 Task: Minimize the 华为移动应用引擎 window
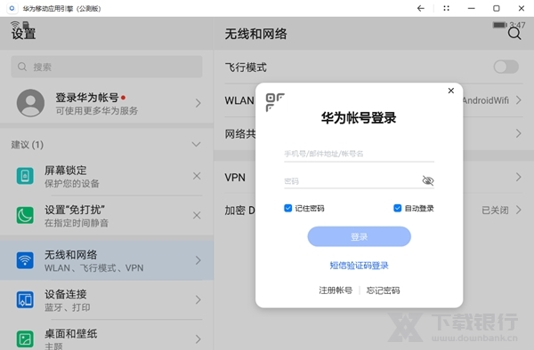point(472,8)
